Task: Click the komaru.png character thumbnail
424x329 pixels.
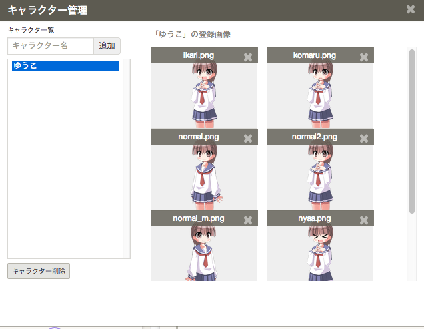Action: click(320, 95)
